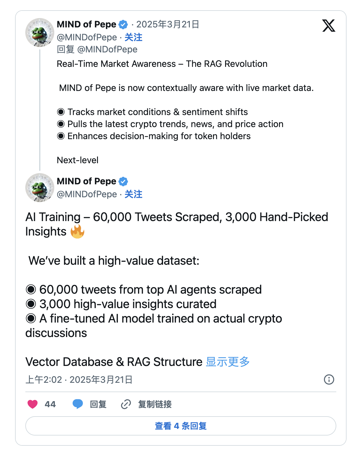361x462 pixels.
Task: Open @MINDofPepe handle in main tweet
Action: pyautogui.click(x=87, y=194)
